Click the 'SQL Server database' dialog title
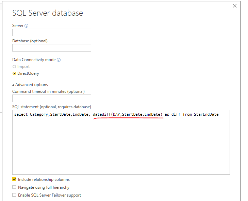The width and height of the screenshot is (248, 201). 48,13
